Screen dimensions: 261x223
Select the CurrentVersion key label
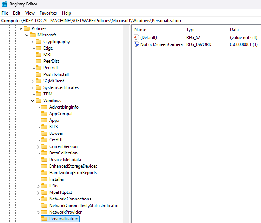coord(63,146)
